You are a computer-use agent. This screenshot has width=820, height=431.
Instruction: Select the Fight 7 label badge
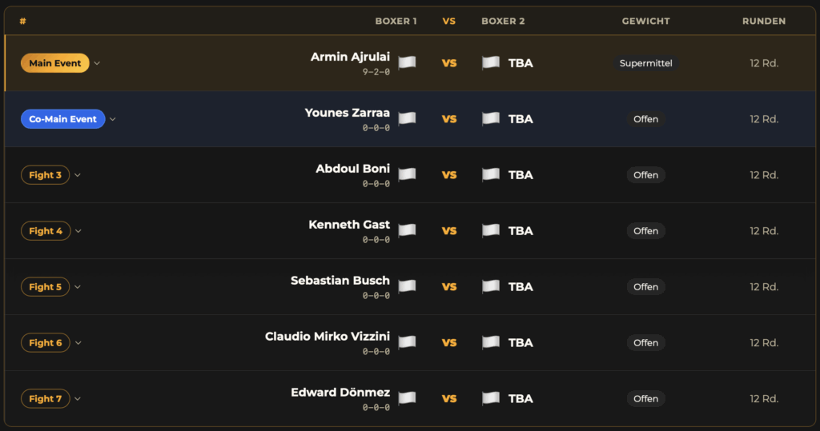coord(46,399)
